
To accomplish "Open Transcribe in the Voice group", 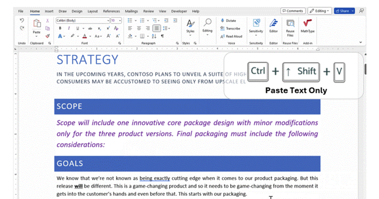I will 230,28.
